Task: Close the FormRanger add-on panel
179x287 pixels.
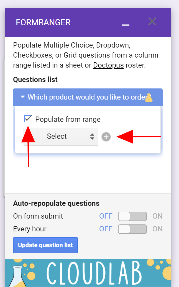Action: (x=152, y=21)
